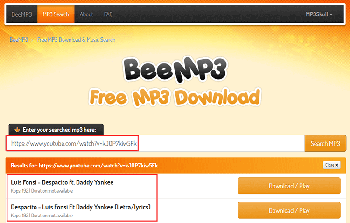Select Kbps info under Luis Fonsi - Despacito ft.
The image size is (350, 223).
pyautogui.click(x=42, y=191)
